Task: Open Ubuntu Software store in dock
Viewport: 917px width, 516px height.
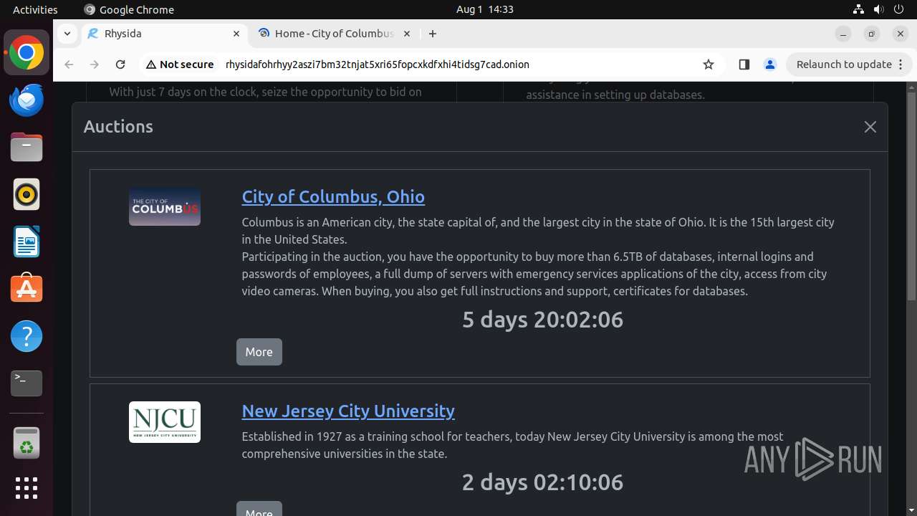Action: click(x=27, y=289)
